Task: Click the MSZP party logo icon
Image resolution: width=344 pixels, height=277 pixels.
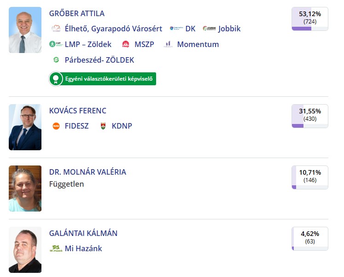Action: (125, 44)
